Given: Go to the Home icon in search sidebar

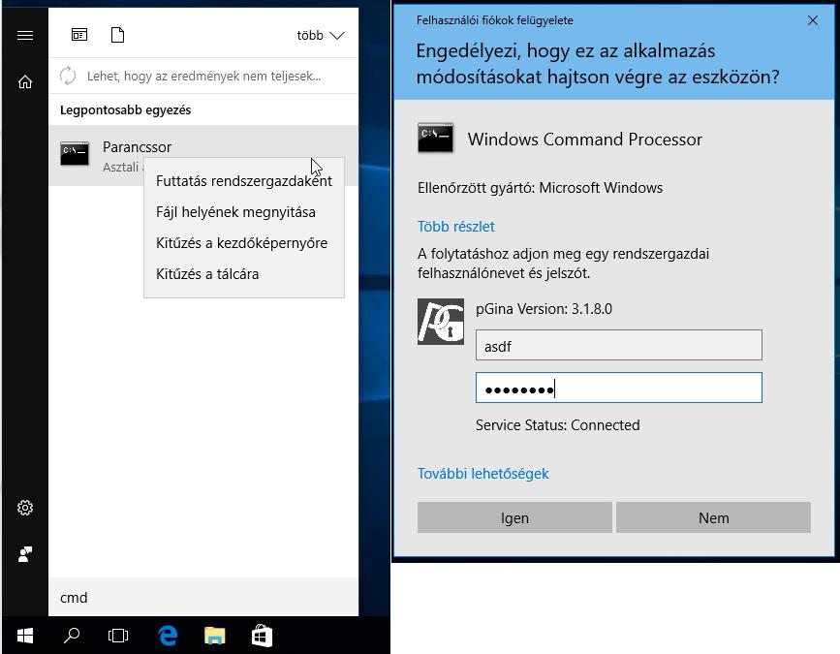Looking at the screenshot, I should pos(25,81).
